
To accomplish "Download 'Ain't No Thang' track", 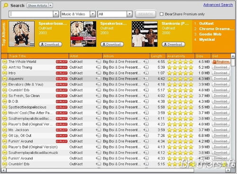I will pyautogui.click(x=221, y=68).
